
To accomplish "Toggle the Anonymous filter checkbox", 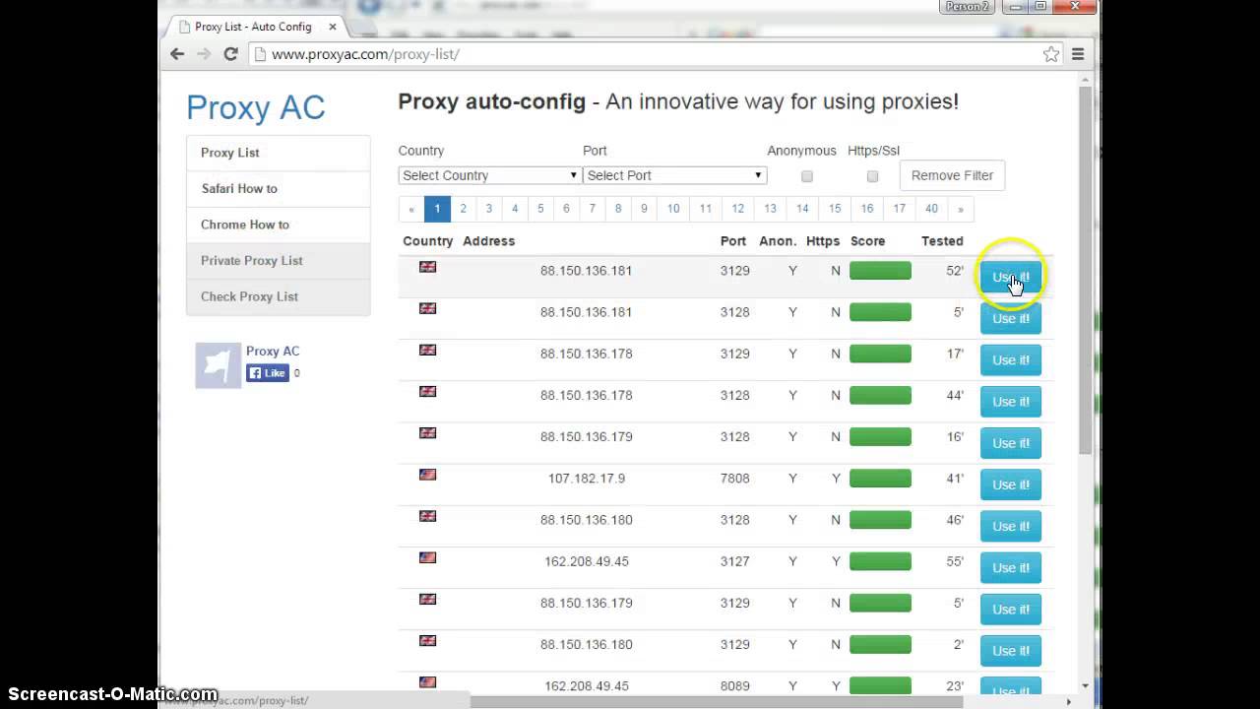I will (807, 176).
